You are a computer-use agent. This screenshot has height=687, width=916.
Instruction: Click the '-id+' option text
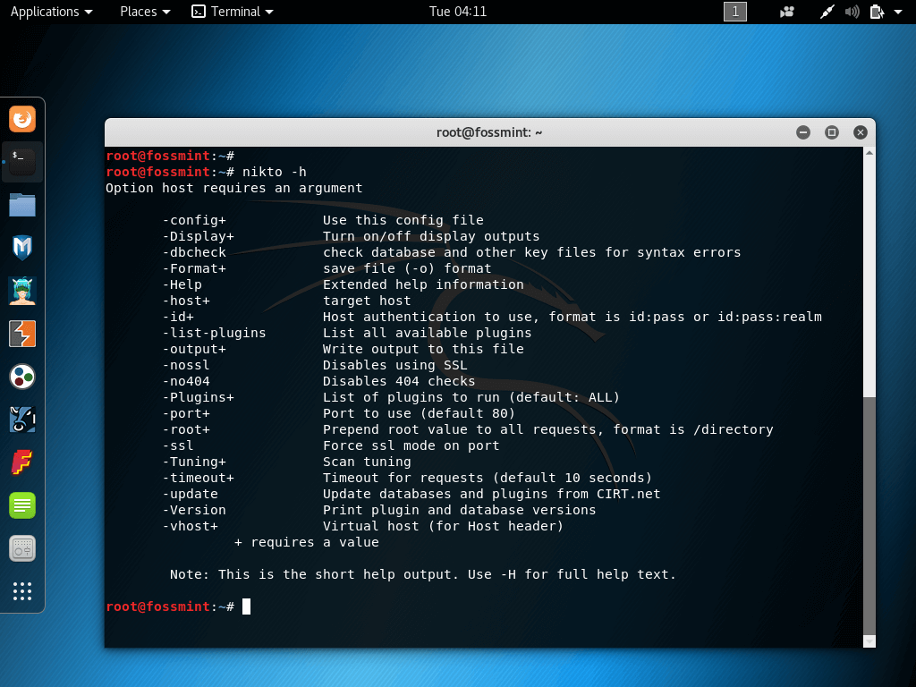click(178, 317)
